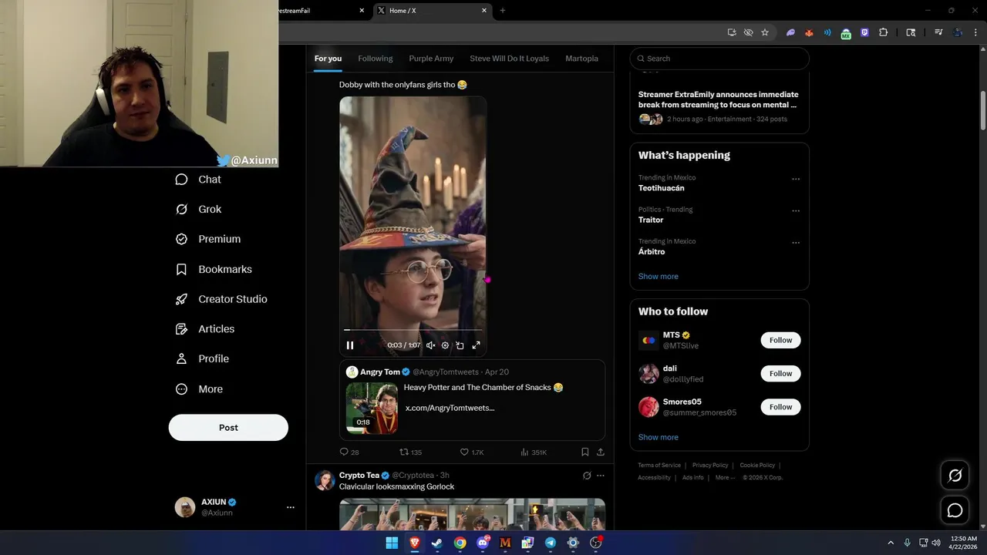Toggle video picture-in-picture mode
Image resolution: width=987 pixels, height=555 pixels.
coord(460,345)
